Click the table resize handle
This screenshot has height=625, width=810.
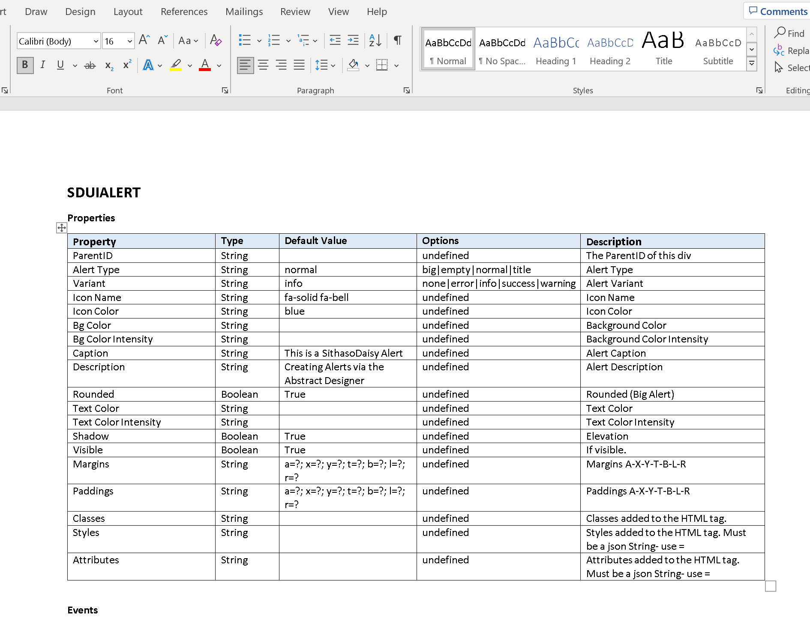coord(771,586)
